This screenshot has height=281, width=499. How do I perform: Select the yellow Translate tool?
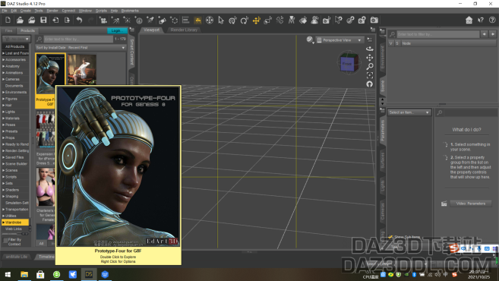(x=256, y=20)
